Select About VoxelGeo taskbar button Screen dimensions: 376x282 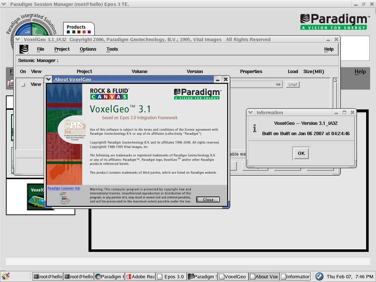pyautogui.click(x=264, y=276)
